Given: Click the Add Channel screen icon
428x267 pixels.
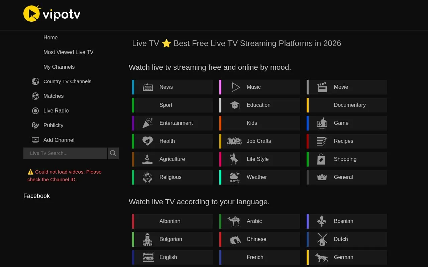Looking at the screenshot, I should (x=35, y=140).
